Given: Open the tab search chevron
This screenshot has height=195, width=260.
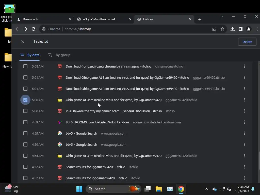Looking at the screenshot, I should tap(221, 17).
